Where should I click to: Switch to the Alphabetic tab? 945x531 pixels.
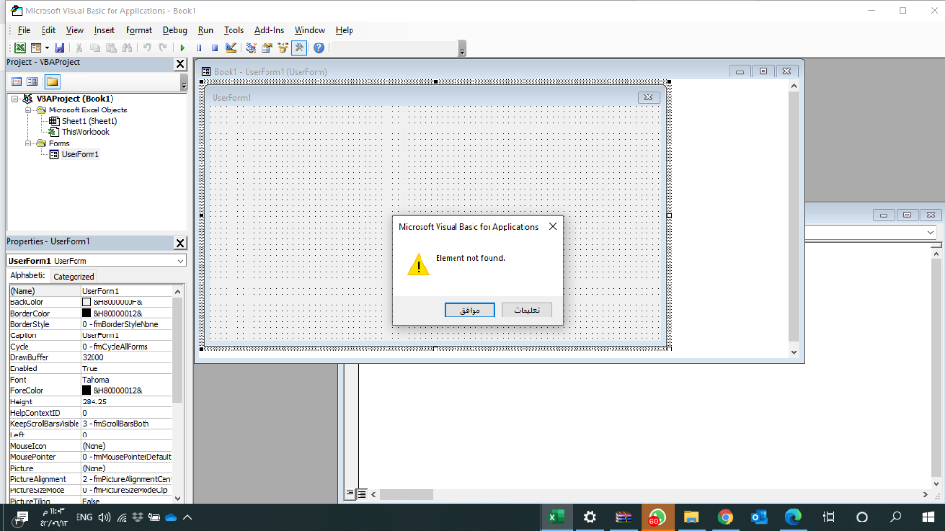[x=27, y=276]
